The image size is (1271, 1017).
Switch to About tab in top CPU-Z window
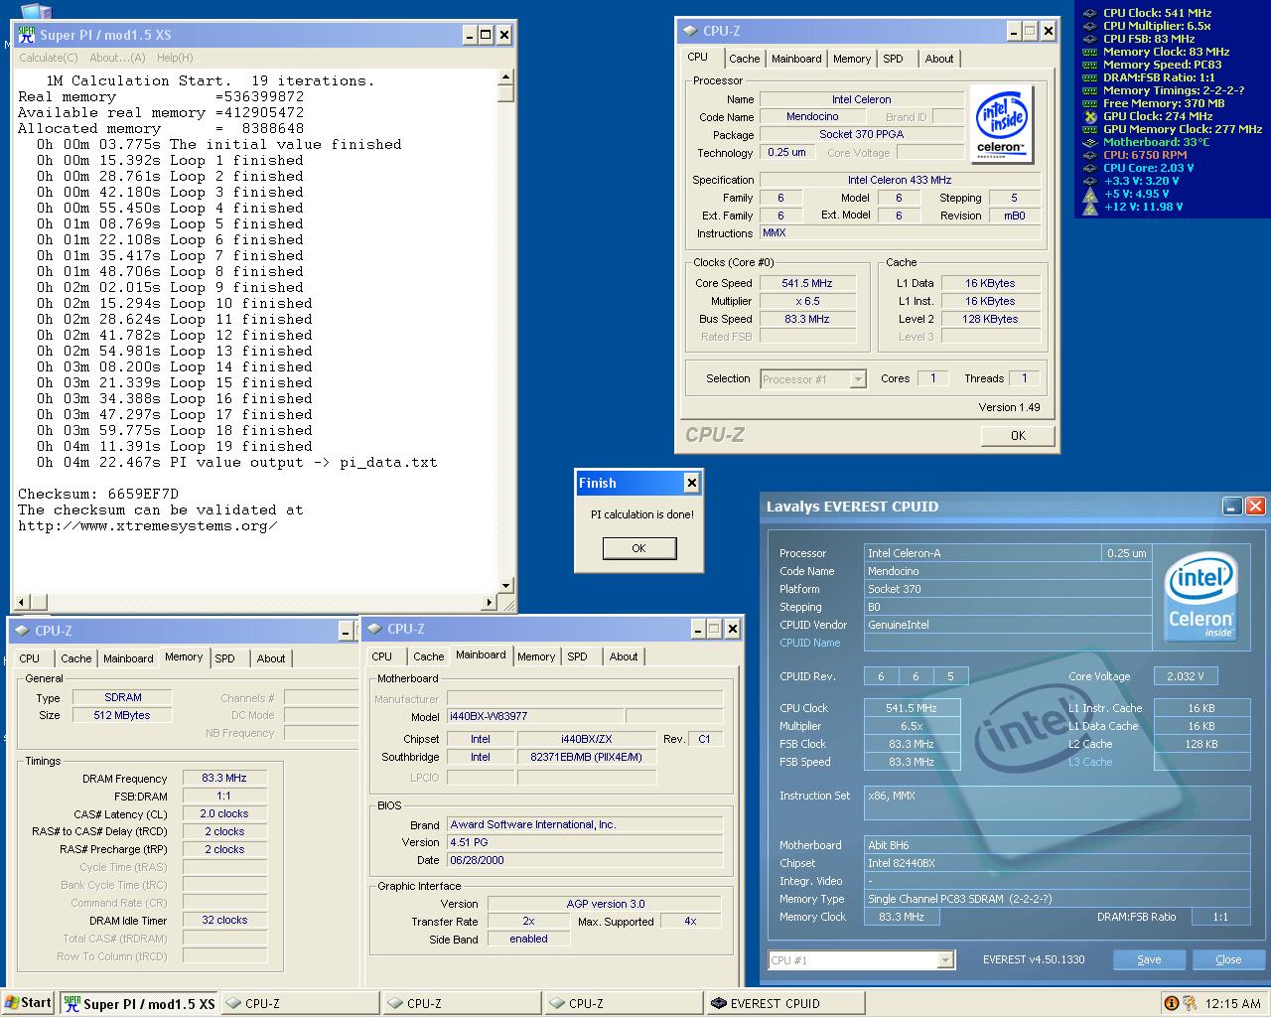point(938,59)
